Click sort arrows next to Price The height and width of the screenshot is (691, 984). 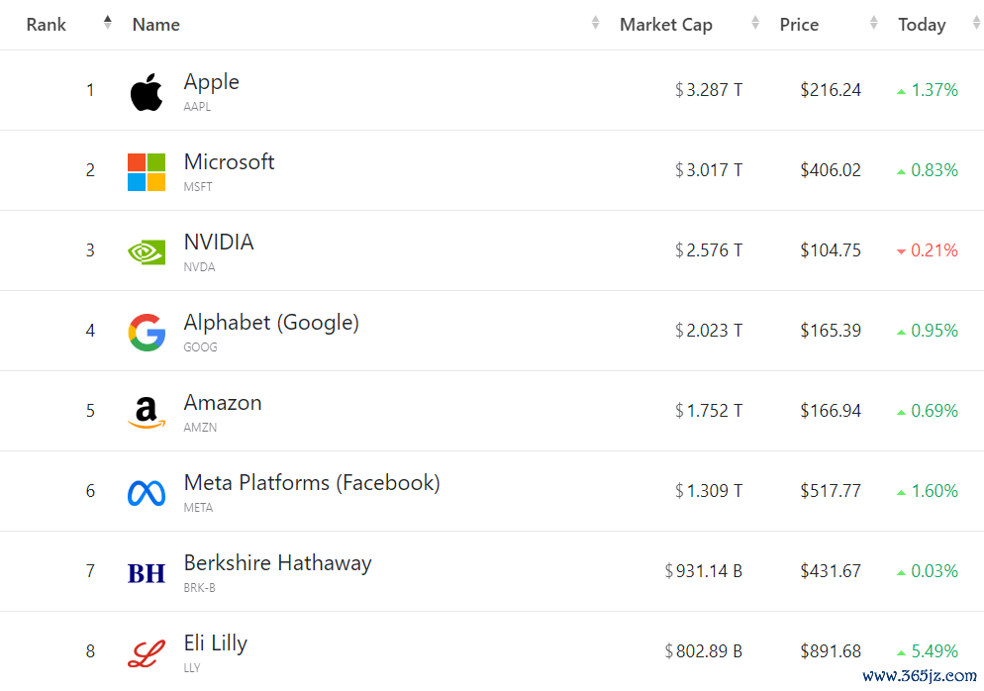pos(873,23)
